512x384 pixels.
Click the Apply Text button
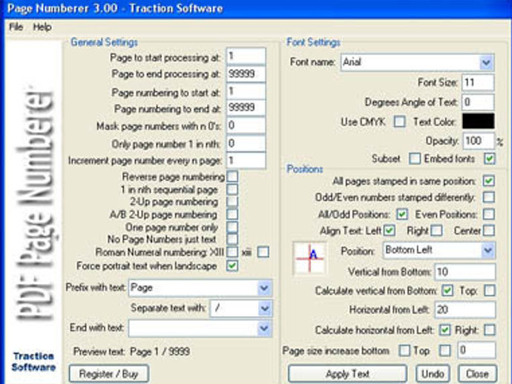347,374
